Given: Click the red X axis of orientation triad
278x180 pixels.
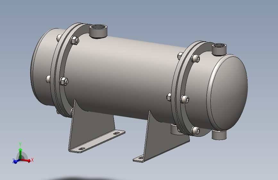Looking at the screenshot, I should [x=26, y=160].
